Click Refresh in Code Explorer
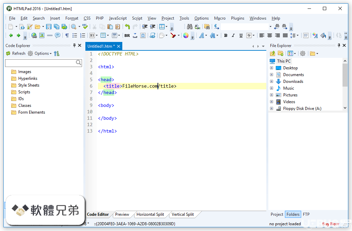The image size is (352, 231). [x=16, y=53]
